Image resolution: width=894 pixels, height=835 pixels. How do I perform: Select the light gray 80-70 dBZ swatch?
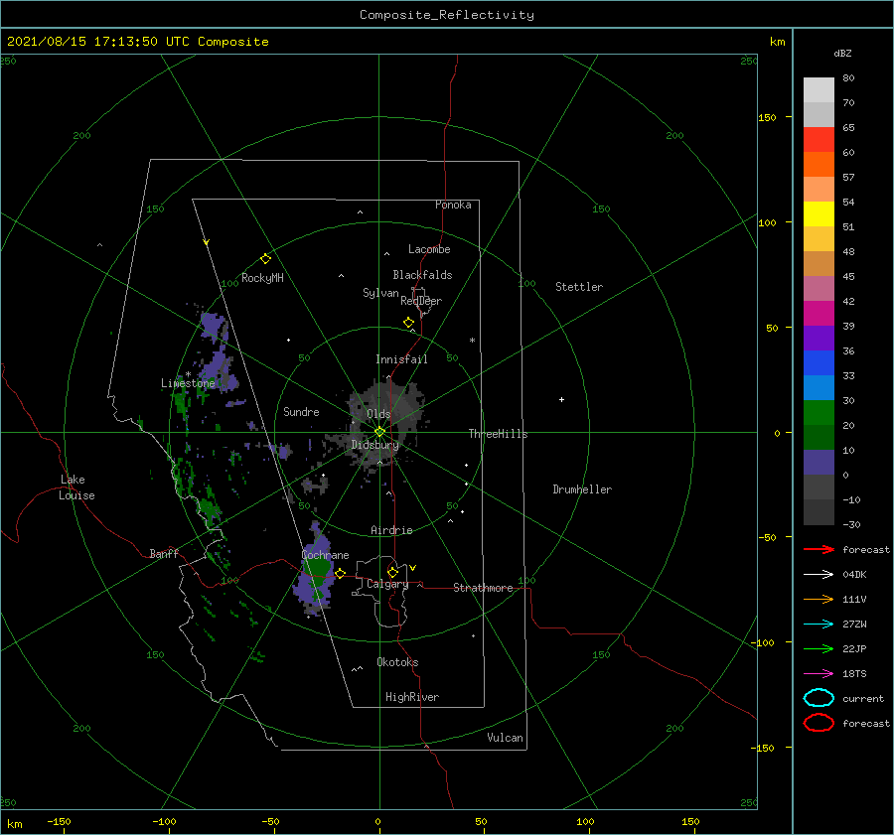point(819,90)
